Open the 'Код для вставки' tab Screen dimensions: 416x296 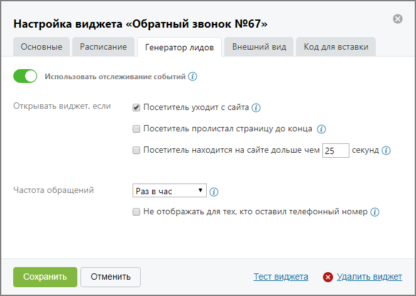(336, 47)
